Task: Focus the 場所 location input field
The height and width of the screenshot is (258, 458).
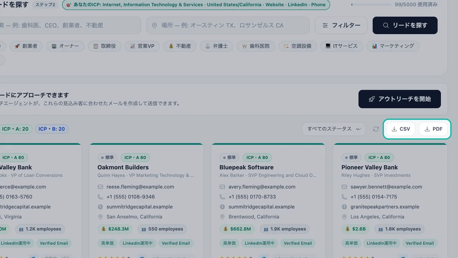Action: 228,25
